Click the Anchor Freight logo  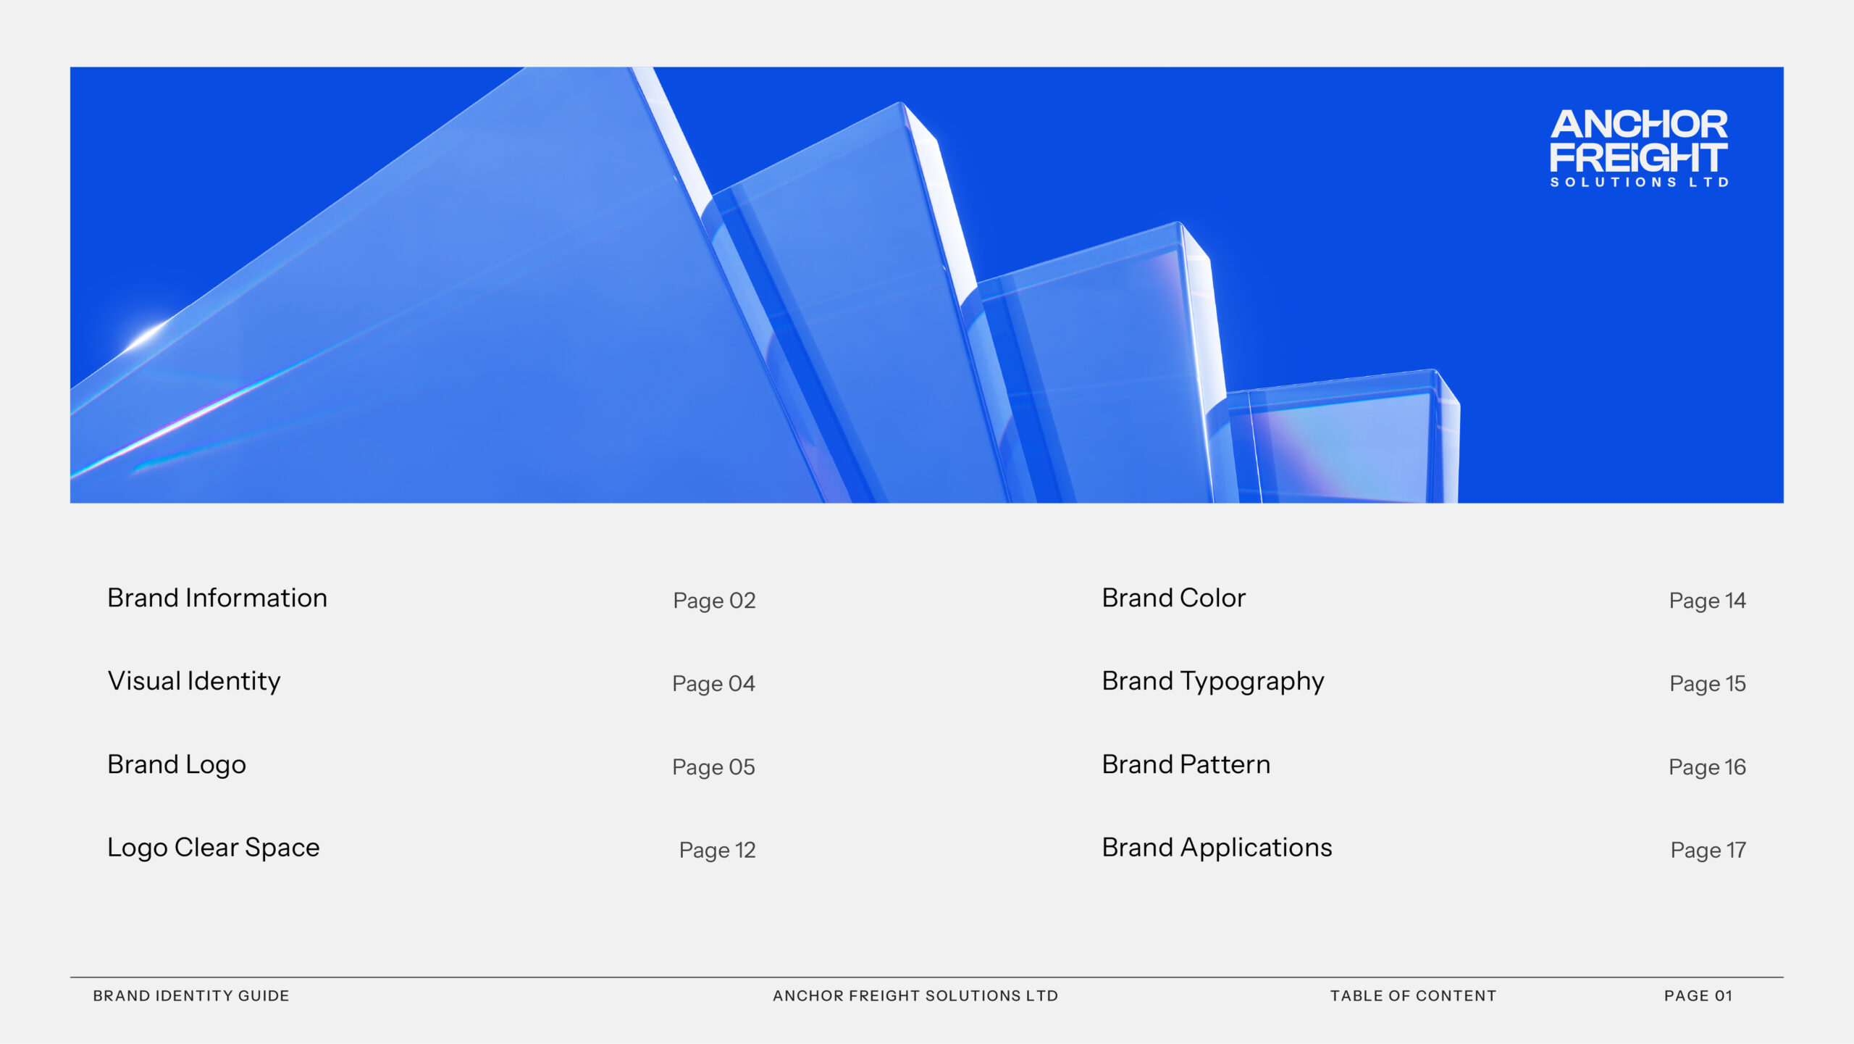tap(1639, 148)
